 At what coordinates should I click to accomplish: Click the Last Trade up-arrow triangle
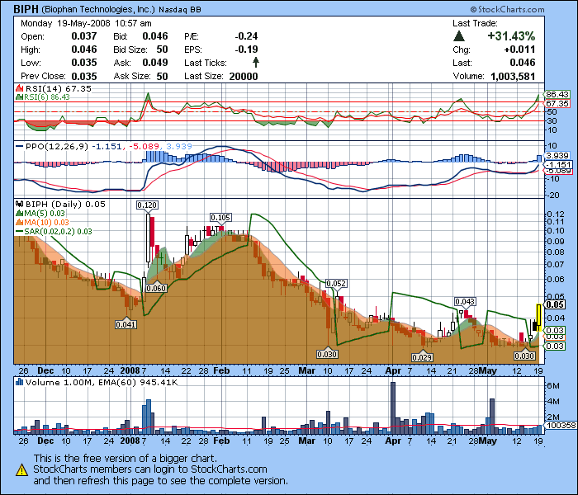click(459, 36)
